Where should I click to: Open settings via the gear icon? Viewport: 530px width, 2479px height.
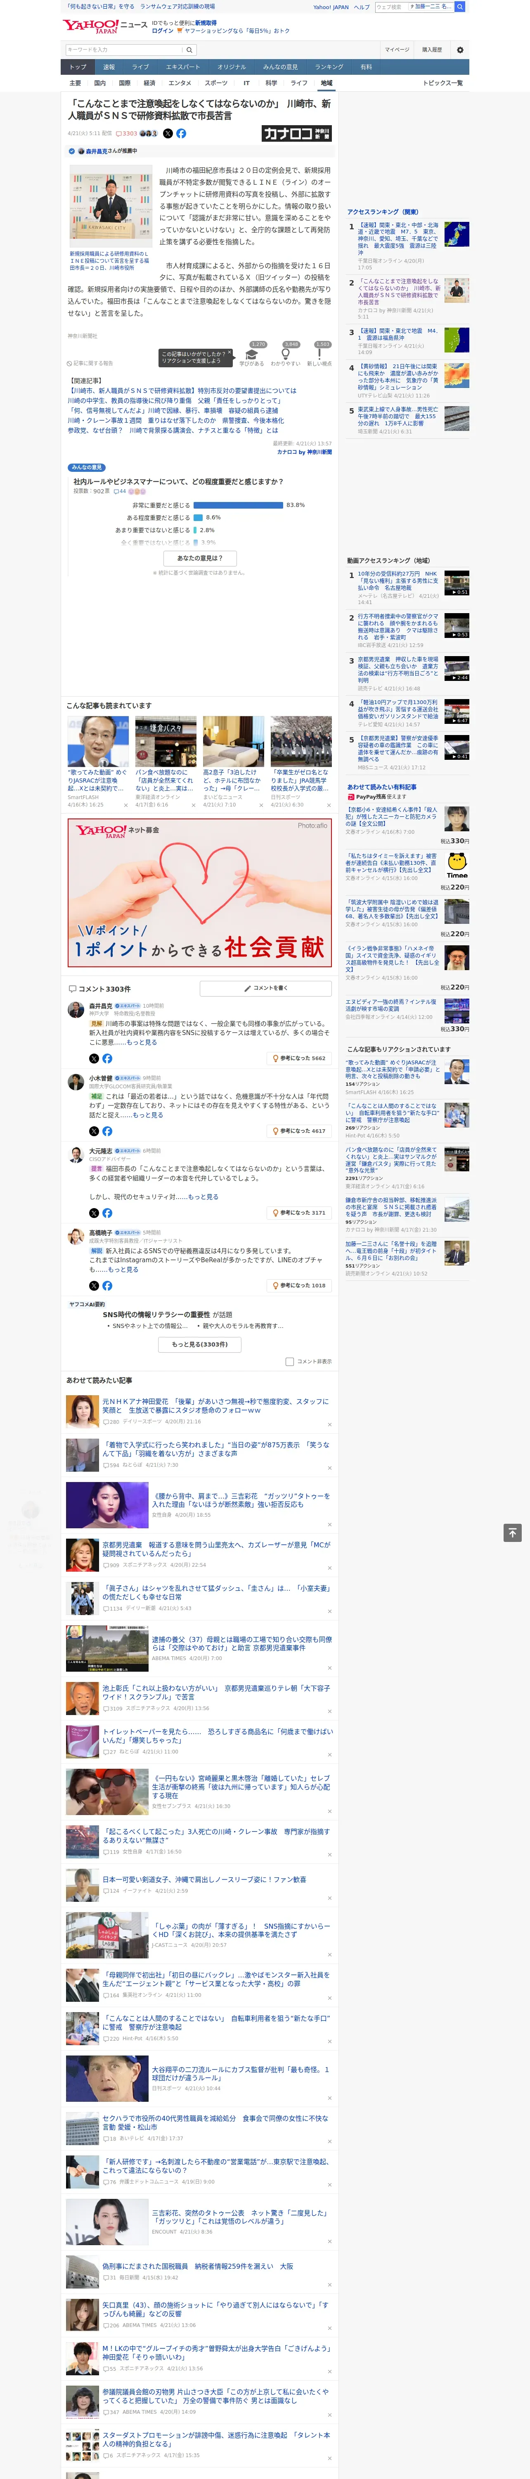[x=460, y=50]
